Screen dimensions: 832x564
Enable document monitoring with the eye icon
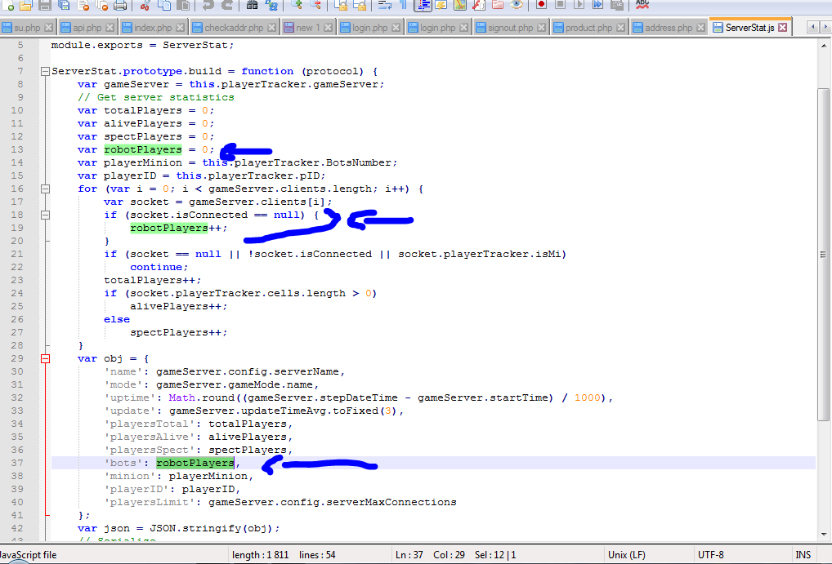pyautogui.click(x=518, y=7)
